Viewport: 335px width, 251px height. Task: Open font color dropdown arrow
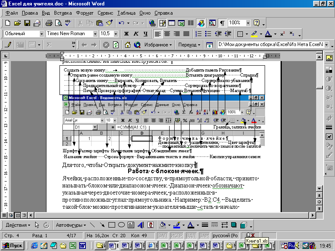275,34
